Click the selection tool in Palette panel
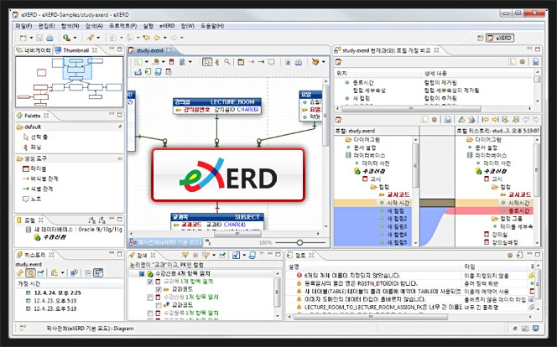 click(35, 137)
